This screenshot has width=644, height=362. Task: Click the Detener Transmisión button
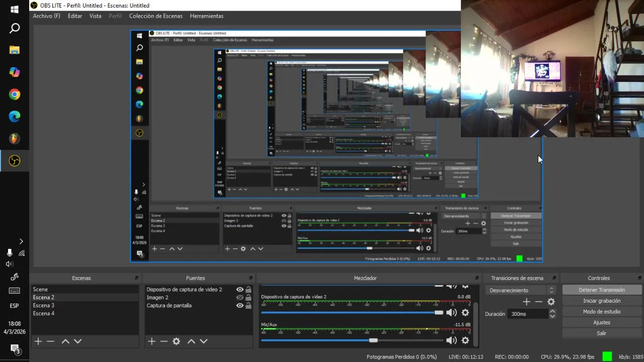pyautogui.click(x=602, y=290)
